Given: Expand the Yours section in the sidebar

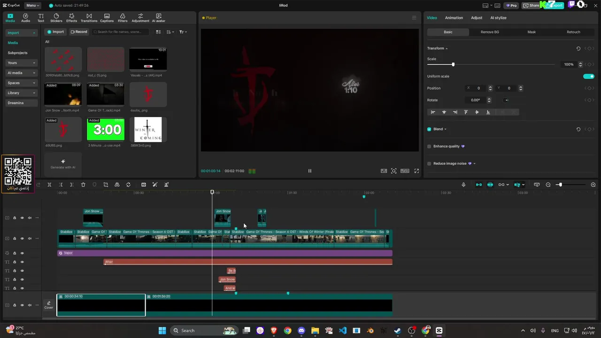Looking at the screenshot, I should click(x=34, y=63).
